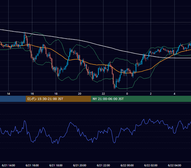Click the 18 hour axis label
The image size is (191, 168).
(56, 94)
